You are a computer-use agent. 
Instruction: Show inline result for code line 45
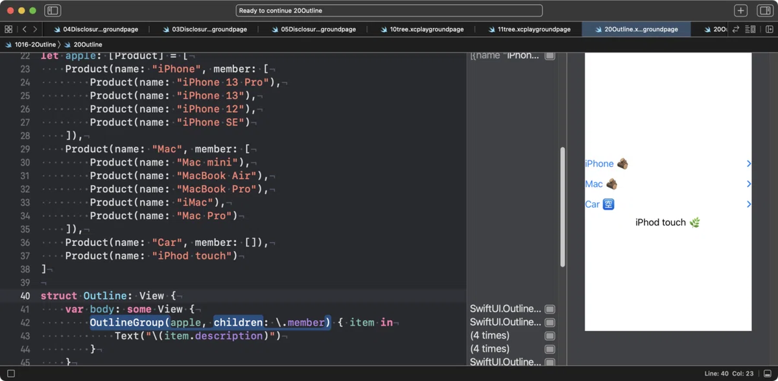click(550, 362)
